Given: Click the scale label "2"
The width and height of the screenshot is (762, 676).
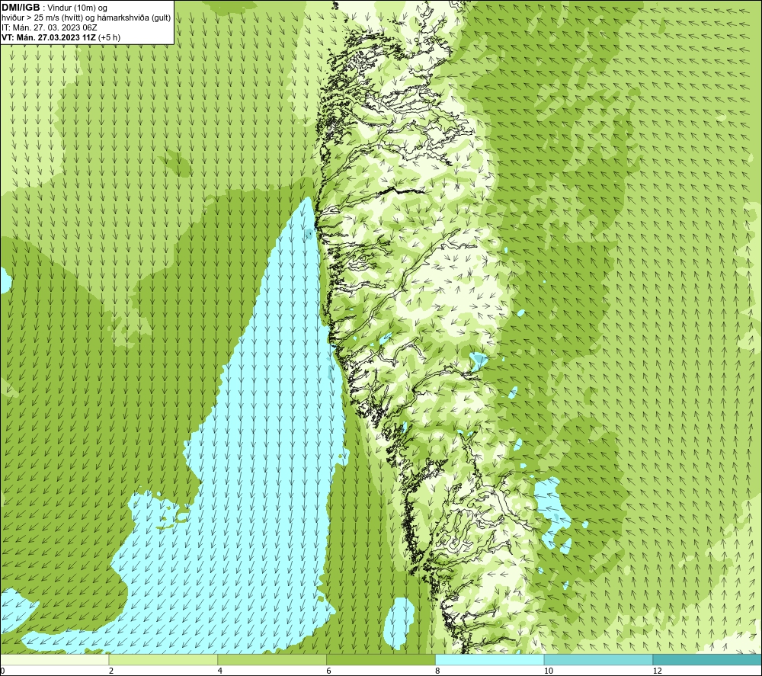Looking at the screenshot, I should (x=111, y=671).
